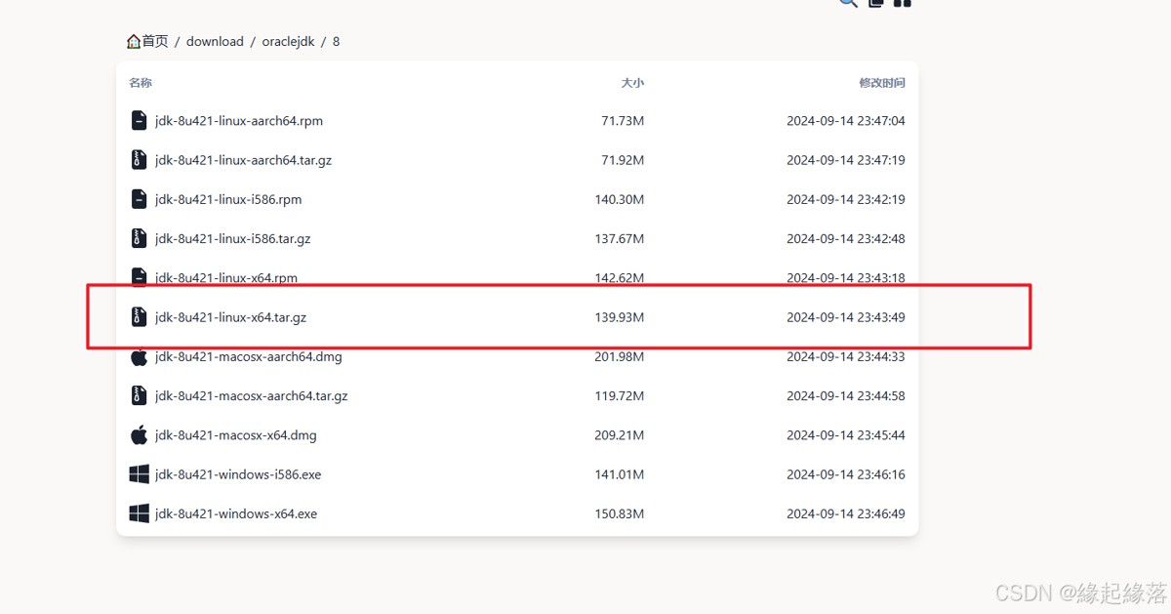Click the date 2024-09-14 23:44:33

[x=846, y=356]
